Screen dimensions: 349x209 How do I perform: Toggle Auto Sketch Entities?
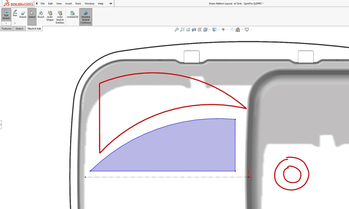60,17
